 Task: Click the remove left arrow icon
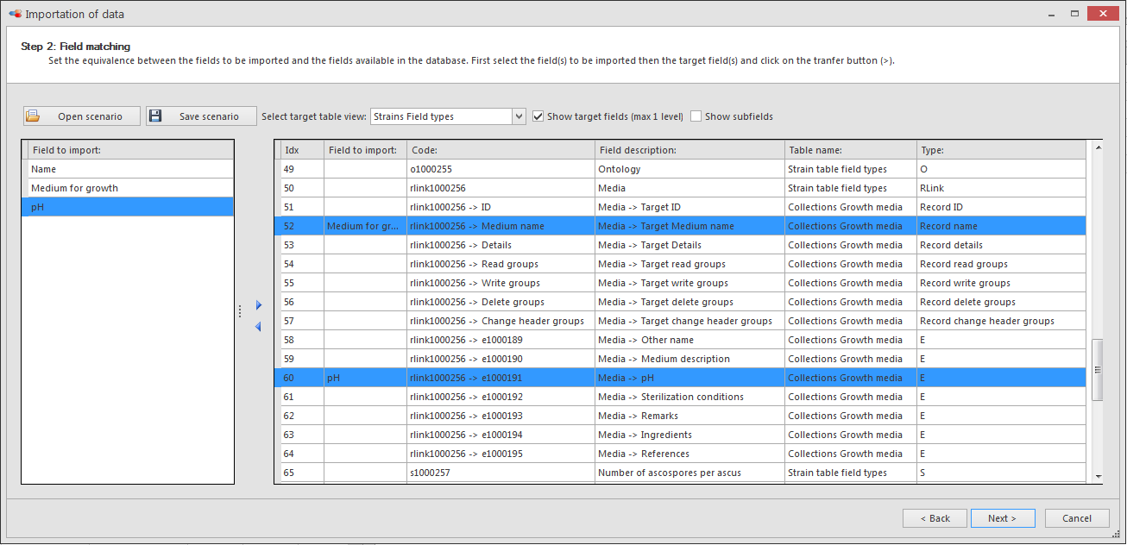click(258, 327)
